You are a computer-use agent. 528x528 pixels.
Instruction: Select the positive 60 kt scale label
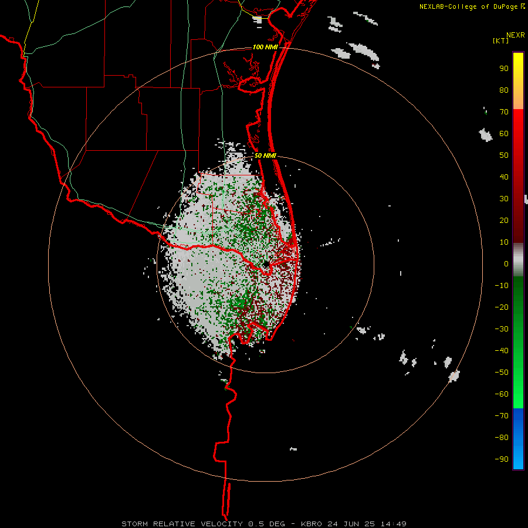pyautogui.click(x=504, y=134)
